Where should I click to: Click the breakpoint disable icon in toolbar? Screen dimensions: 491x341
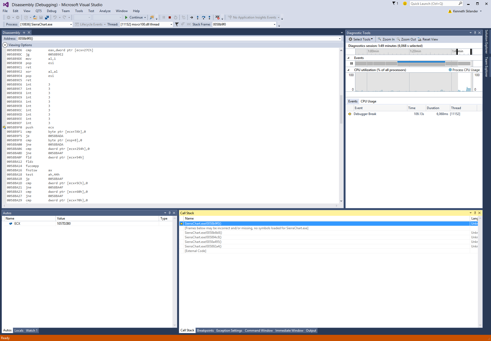coord(217,17)
